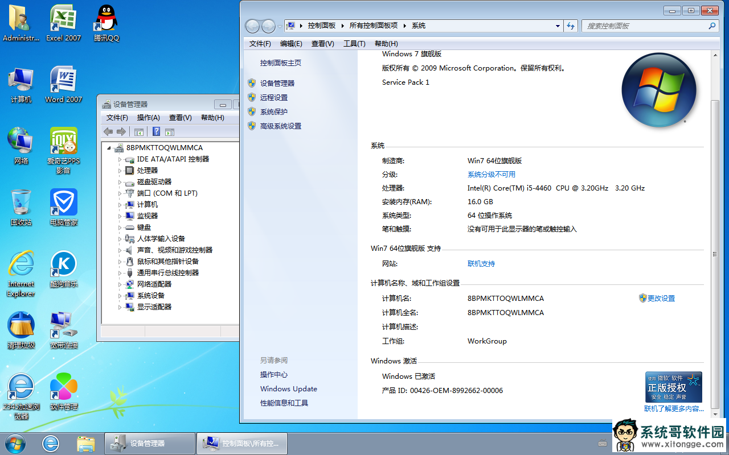This screenshot has height=455, width=729.
Task: Click 所有控制面板项 breadcrumb in address bar
Action: [374, 26]
